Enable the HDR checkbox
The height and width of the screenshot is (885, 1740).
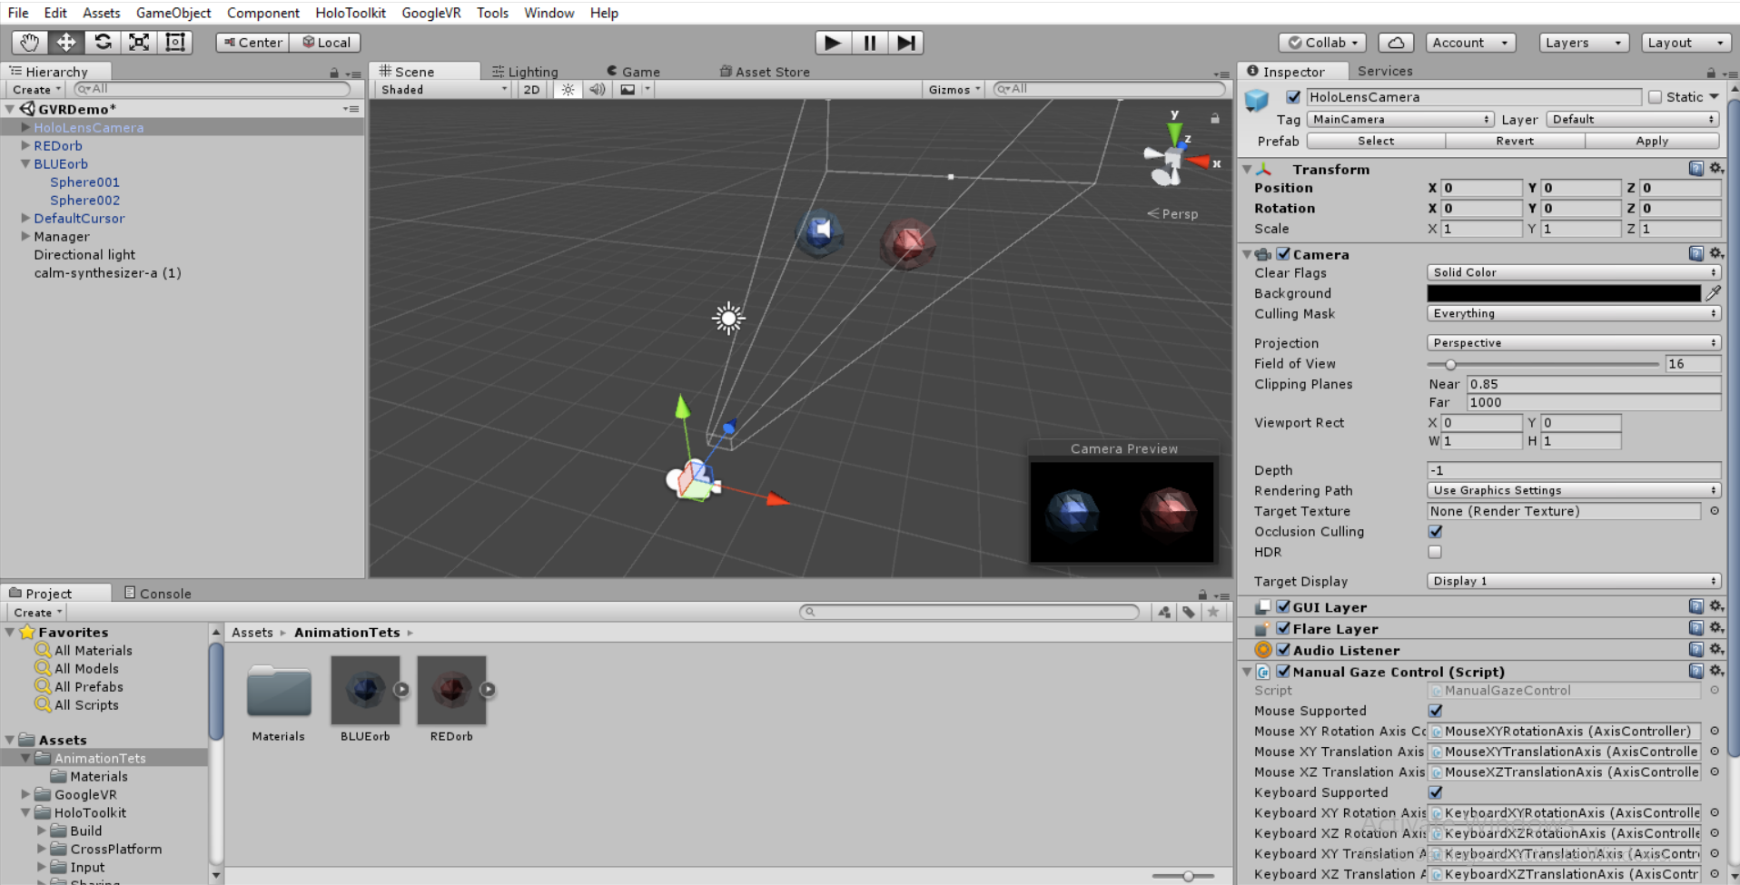(1435, 552)
